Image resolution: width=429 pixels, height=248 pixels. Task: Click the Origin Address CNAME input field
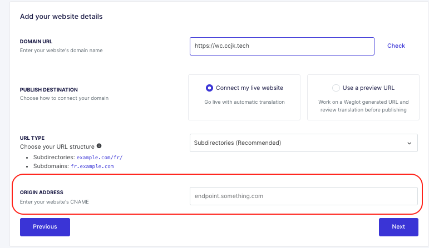pyautogui.click(x=304, y=196)
